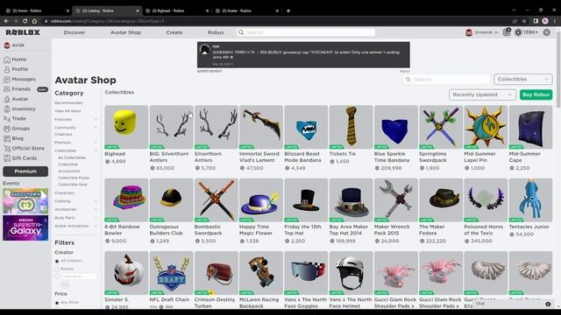Open Create in the top navigation
Screen dimensions: 561x315
[174, 32]
